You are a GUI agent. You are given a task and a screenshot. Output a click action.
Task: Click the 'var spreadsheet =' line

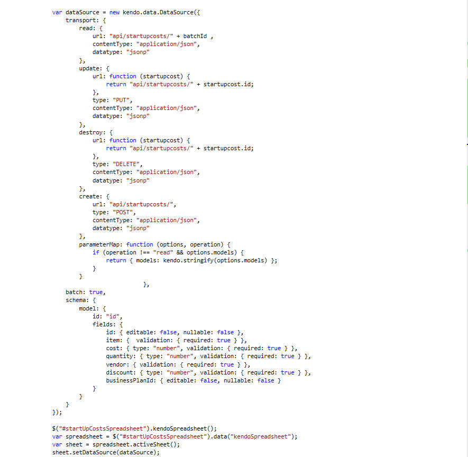coord(175,437)
